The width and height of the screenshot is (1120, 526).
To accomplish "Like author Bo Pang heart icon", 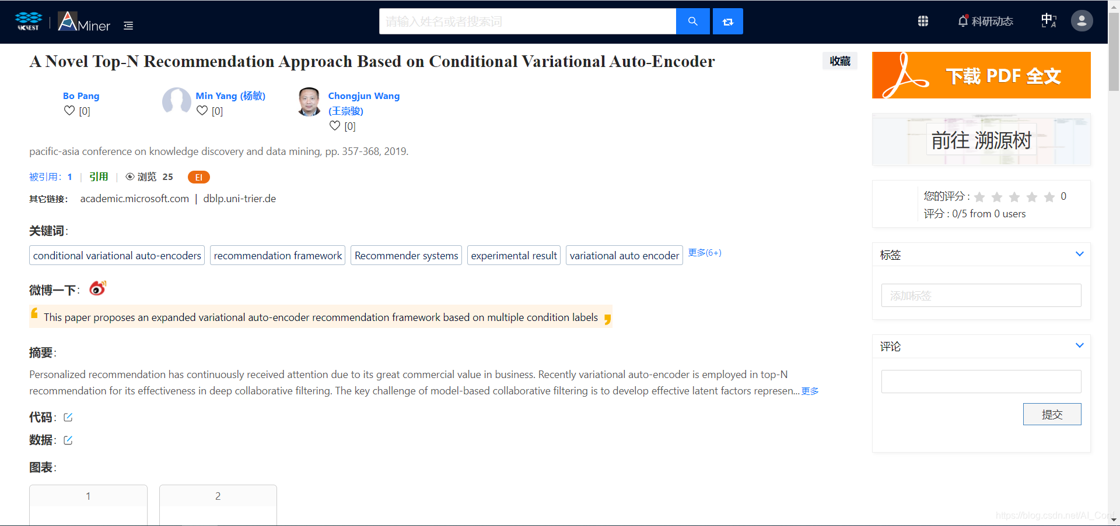I will tap(69, 111).
